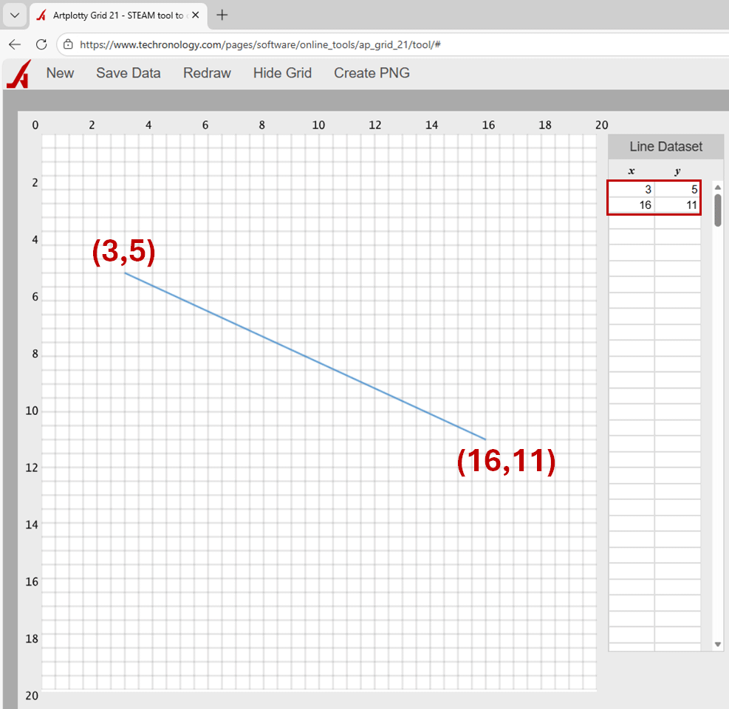The height and width of the screenshot is (709, 729).
Task: Reload the page using the refresh icon
Action: (x=41, y=44)
